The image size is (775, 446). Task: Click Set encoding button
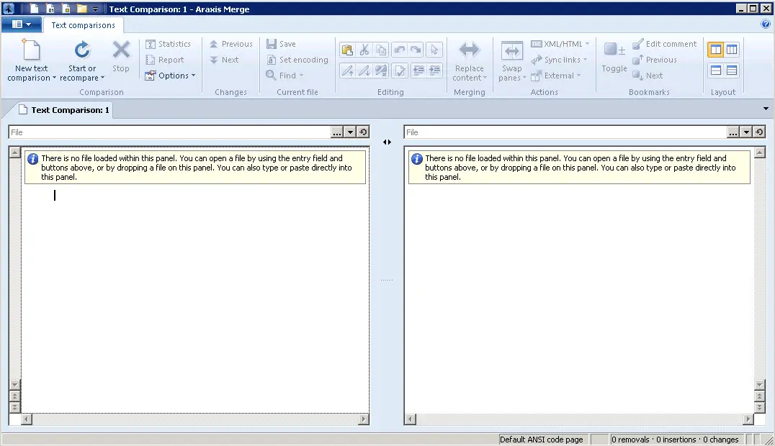297,60
